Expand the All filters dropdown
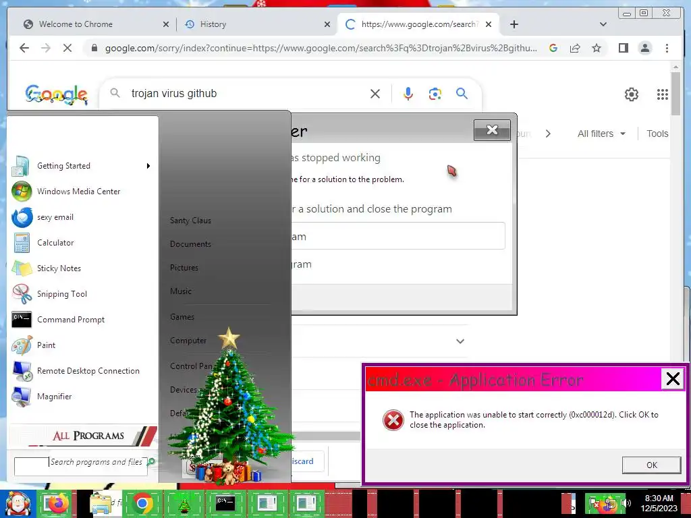Screen dimensions: 691x518 pos(601,134)
